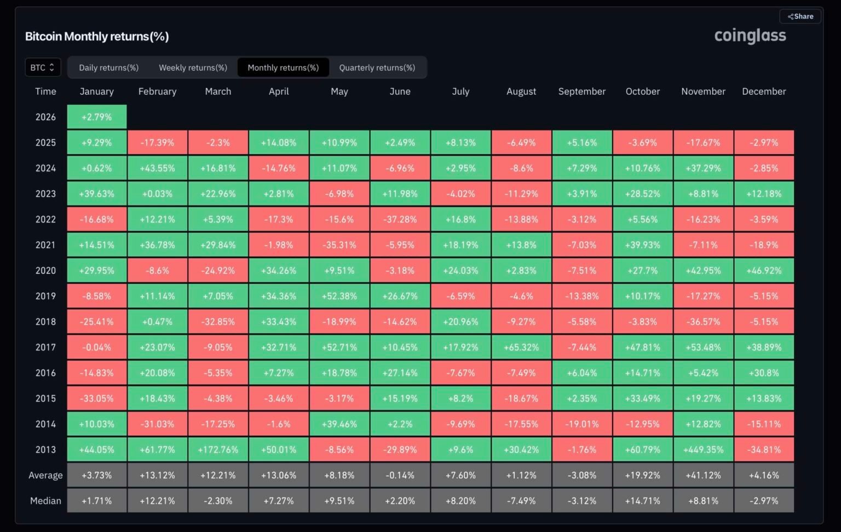
Task: Select the January column header
Action: tap(97, 91)
